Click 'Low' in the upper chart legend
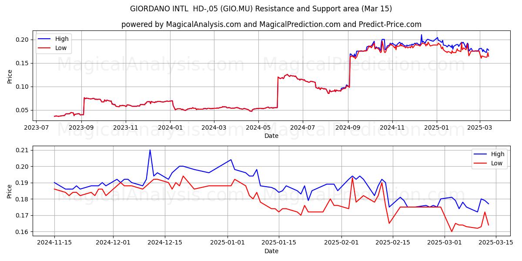522x261 pixels. [61, 48]
